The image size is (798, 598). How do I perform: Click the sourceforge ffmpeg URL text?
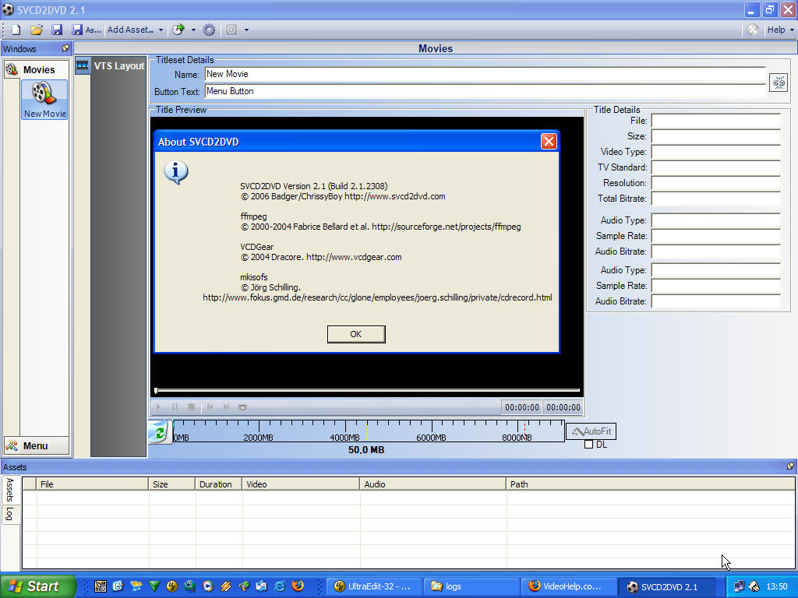(447, 227)
